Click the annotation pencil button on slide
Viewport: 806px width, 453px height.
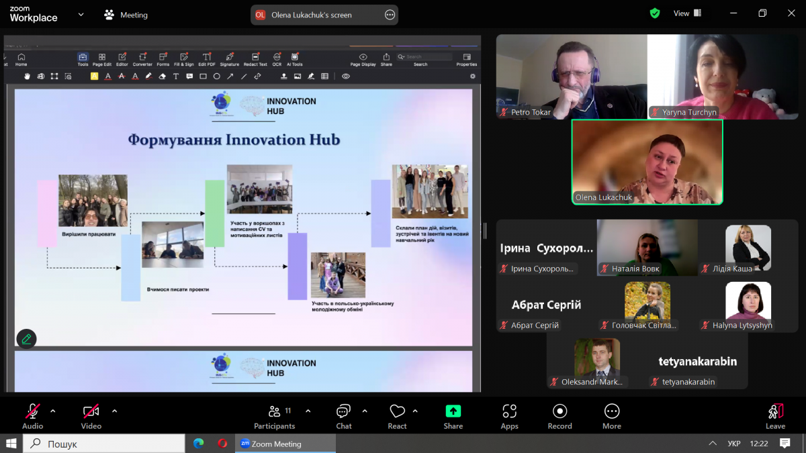(x=27, y=339)
